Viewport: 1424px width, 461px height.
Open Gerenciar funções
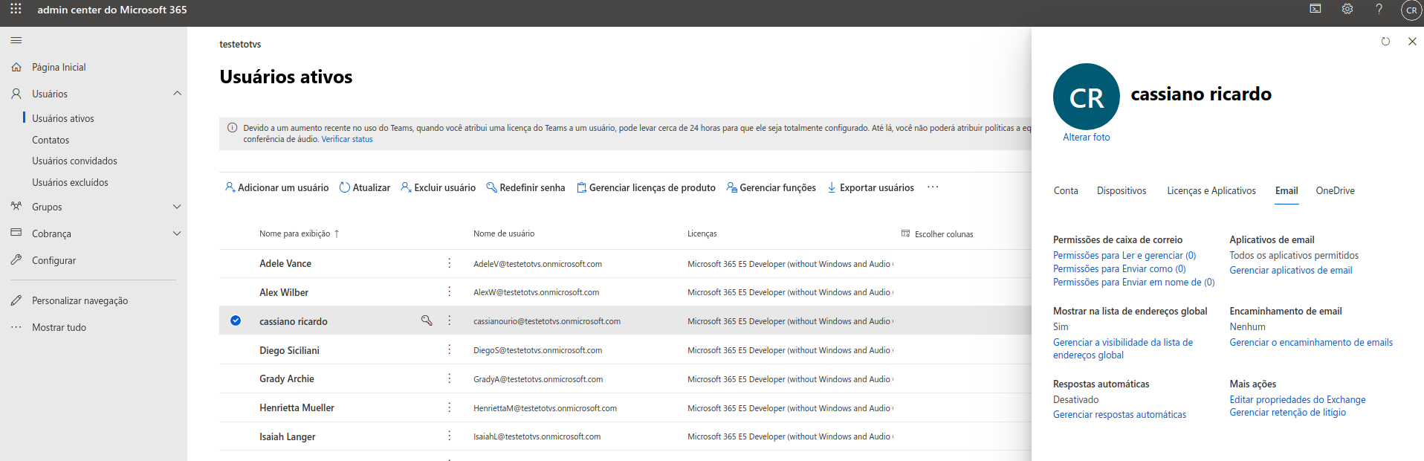771,187
